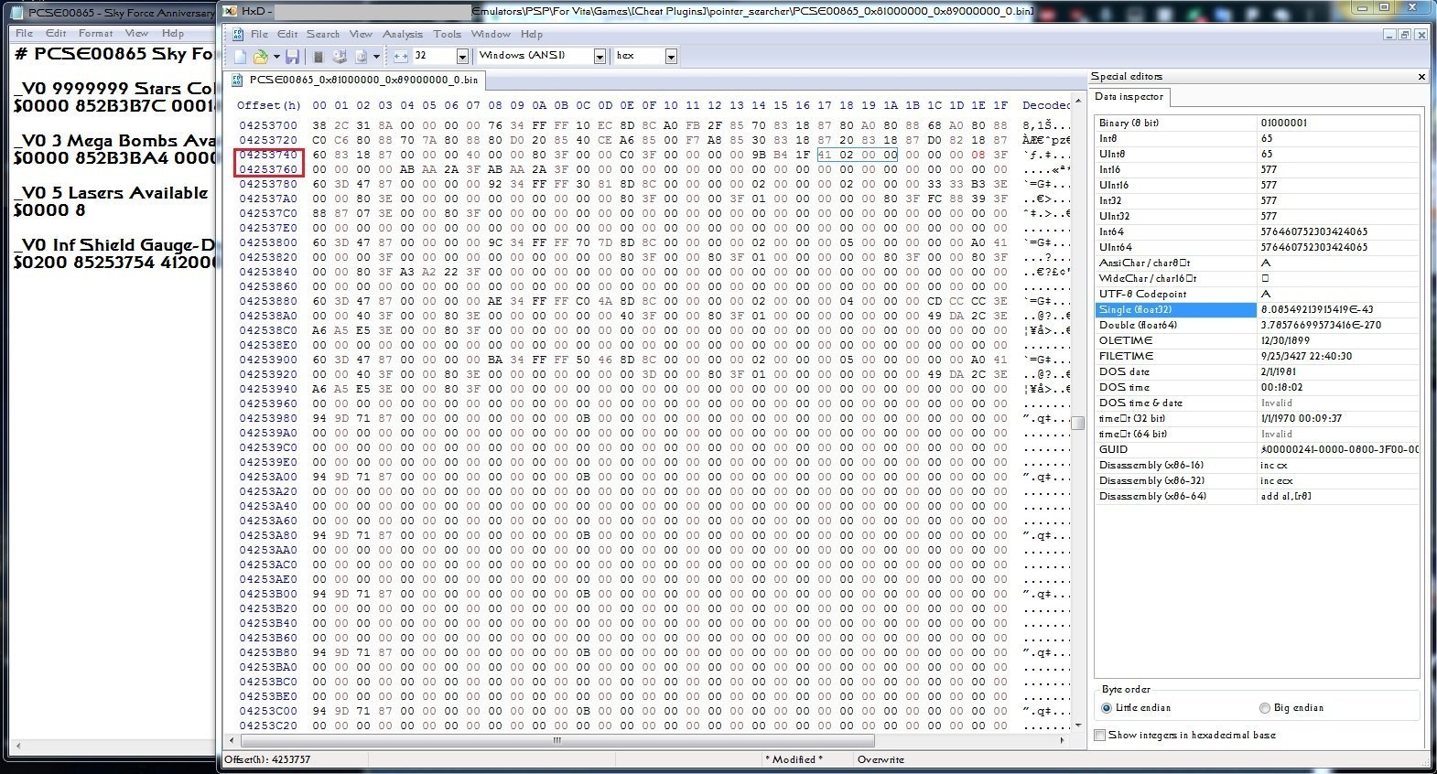The width and height of the screenshot is (1437, 774).
Task: Open the File menu in Notepad window
Action: click(25, 33)
